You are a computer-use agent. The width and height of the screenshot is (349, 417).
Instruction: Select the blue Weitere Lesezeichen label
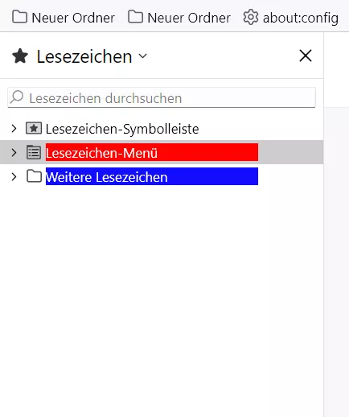[x=152, y=176]
